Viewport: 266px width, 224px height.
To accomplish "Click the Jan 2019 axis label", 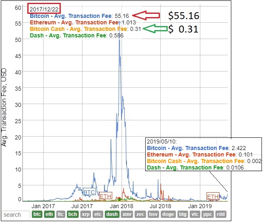I will pos(200,206).
